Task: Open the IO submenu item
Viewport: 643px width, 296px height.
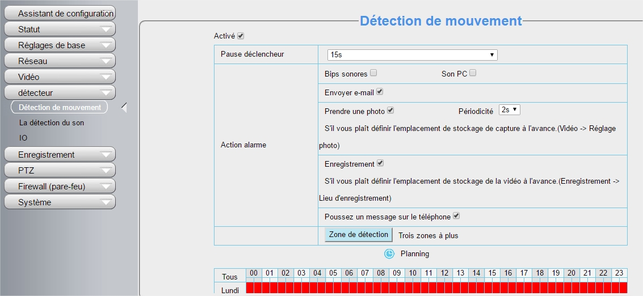Action: [x=23, y=138]
